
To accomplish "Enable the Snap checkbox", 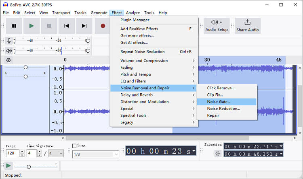I will point(74,146).
